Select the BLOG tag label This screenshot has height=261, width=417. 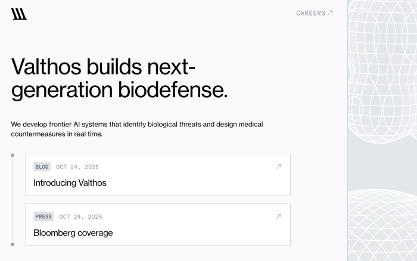[42, 167]
